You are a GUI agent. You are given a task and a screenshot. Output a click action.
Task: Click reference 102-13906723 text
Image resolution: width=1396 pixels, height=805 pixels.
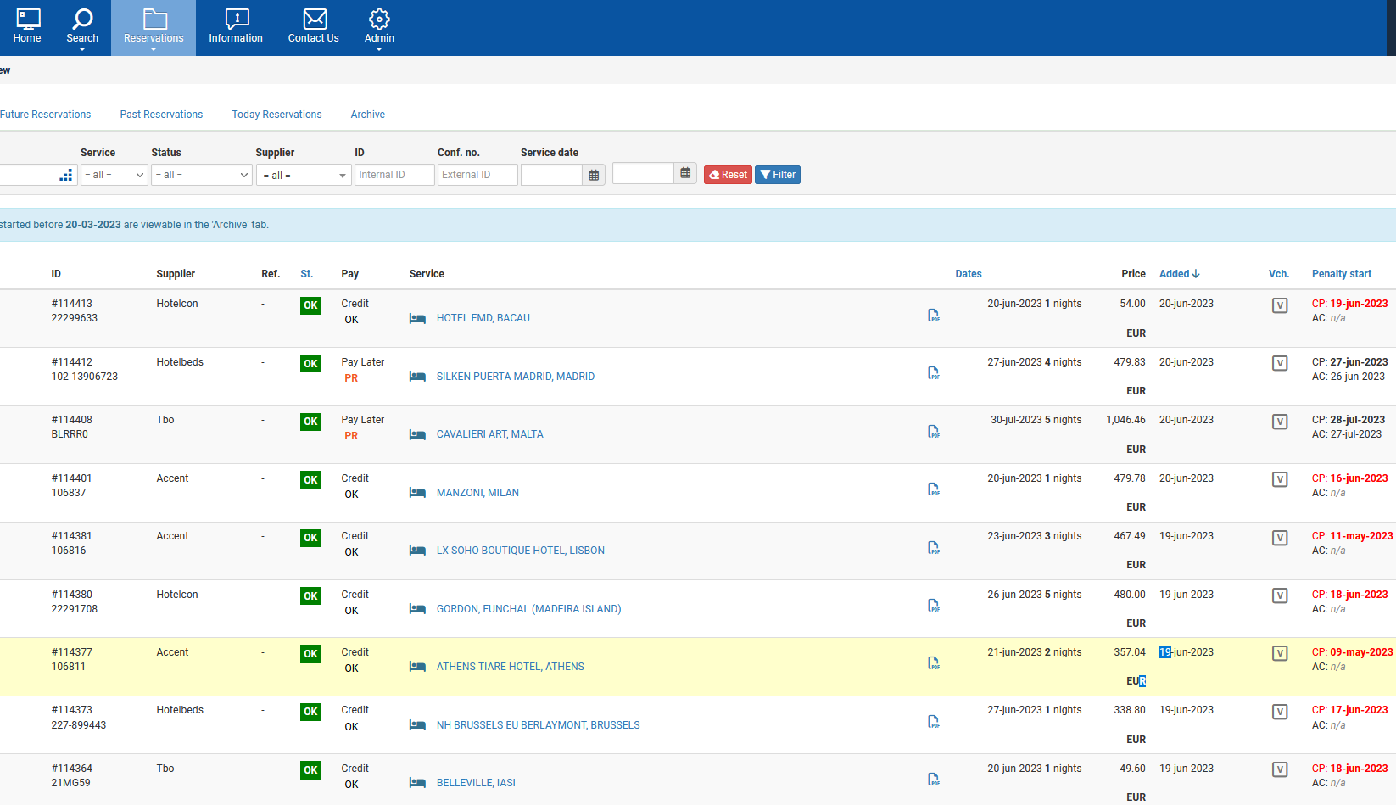click(85, 377)
